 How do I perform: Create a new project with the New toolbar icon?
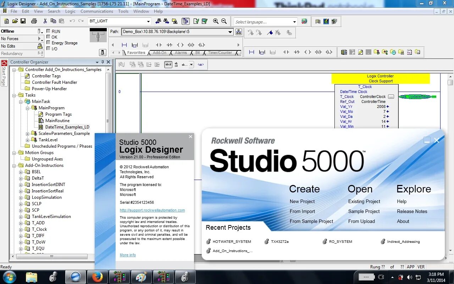point(6,21)
